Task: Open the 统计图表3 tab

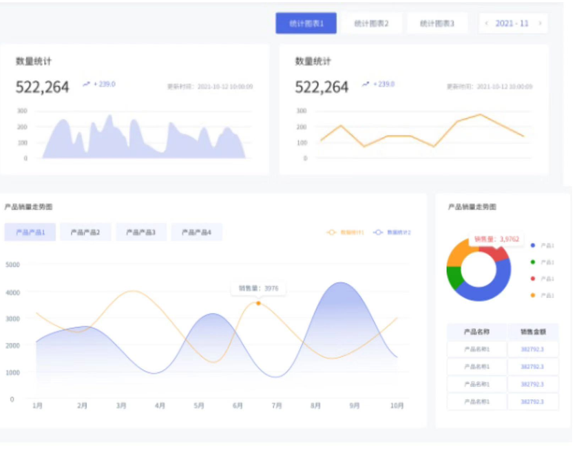Action: click(437, 23)
